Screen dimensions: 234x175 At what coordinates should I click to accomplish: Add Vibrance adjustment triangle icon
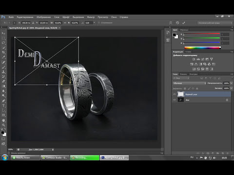(x=212, y=59)
